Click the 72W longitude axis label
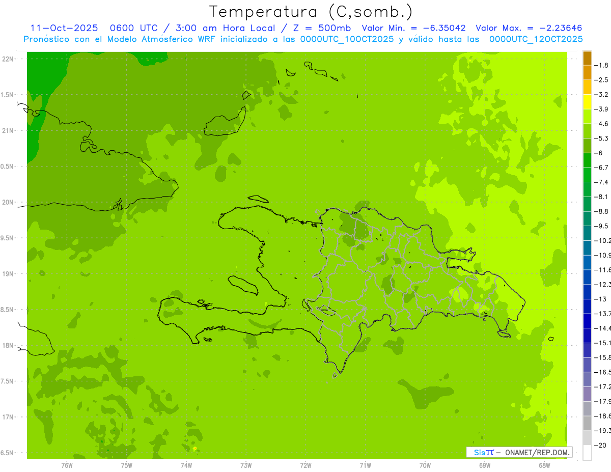This screenshot has width=611, height=472. (305, 465)
